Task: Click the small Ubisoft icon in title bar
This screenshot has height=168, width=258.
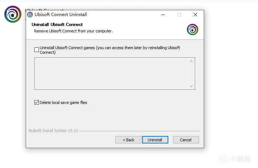Action: coord(30,15)
